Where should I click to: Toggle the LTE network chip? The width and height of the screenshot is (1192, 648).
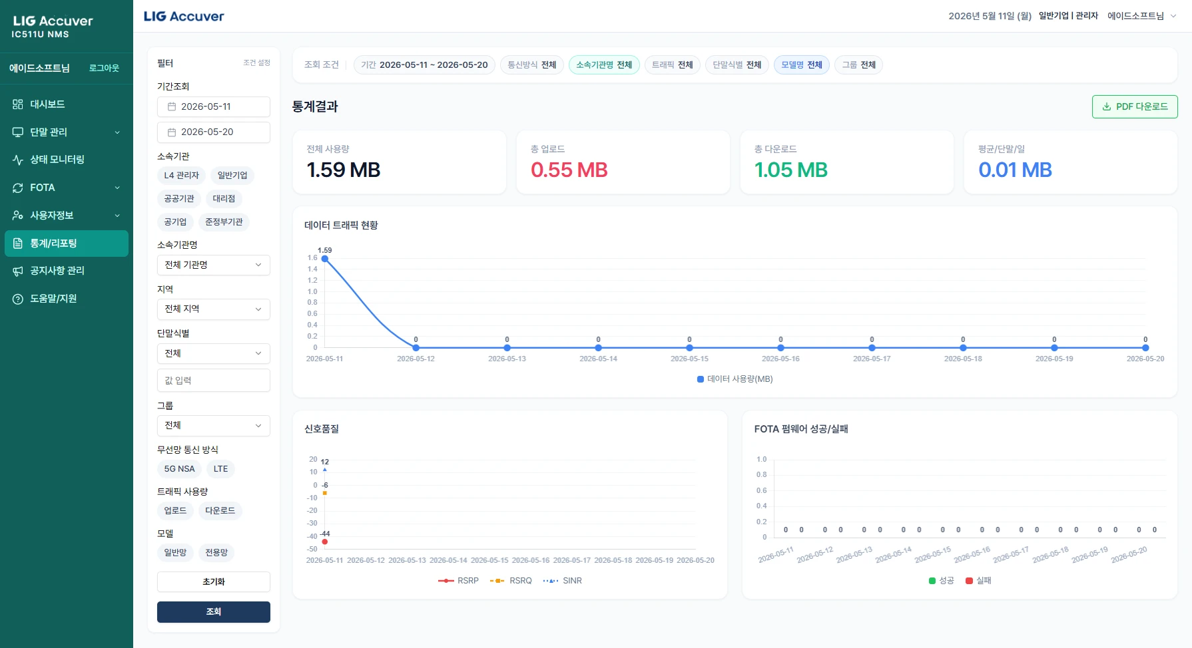point(220,469)
